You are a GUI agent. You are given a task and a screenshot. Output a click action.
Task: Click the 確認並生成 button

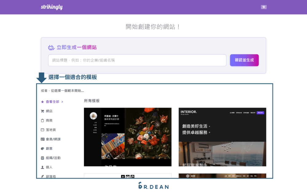pos(244,60)
